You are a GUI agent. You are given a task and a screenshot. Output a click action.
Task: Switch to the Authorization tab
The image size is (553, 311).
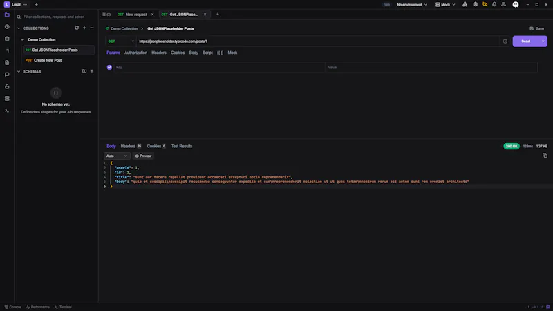coord(135,53)
